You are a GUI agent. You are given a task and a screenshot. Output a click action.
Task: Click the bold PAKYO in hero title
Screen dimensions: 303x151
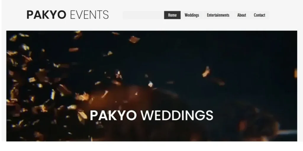coord(113,115)
